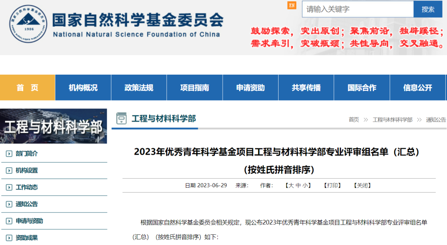Click the arrow icon beside 资助成果
The width and height of the screenshot is (447, 245).
pyautogui.click(x=9, y=238)
